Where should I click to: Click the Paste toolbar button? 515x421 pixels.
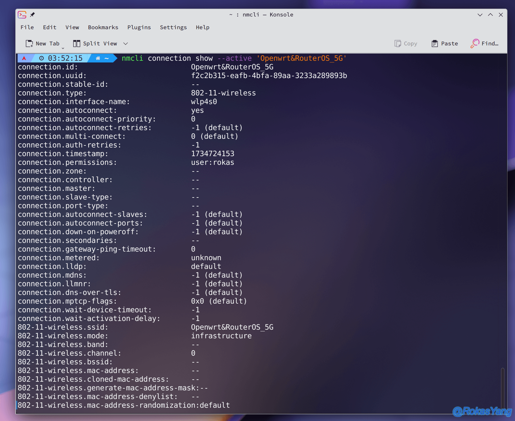[444, 44]
